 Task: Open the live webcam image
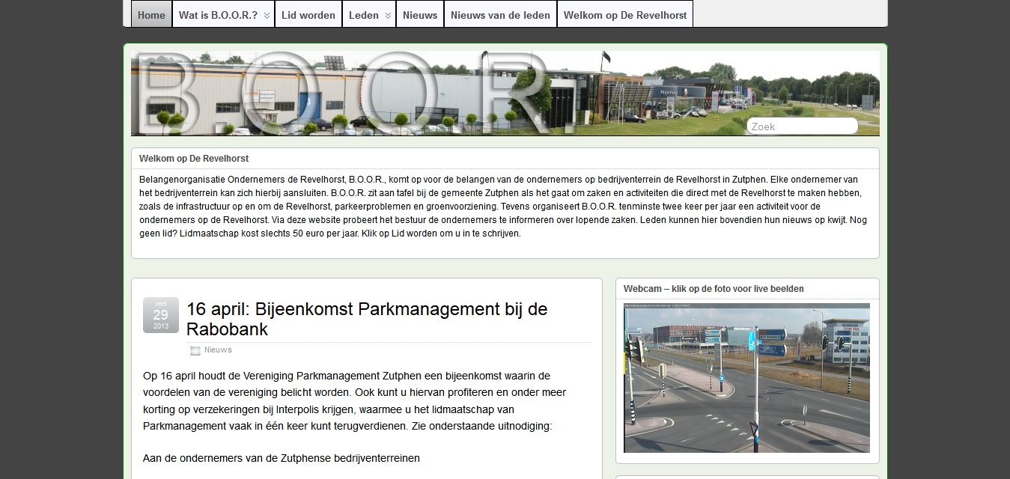(746, 378)
